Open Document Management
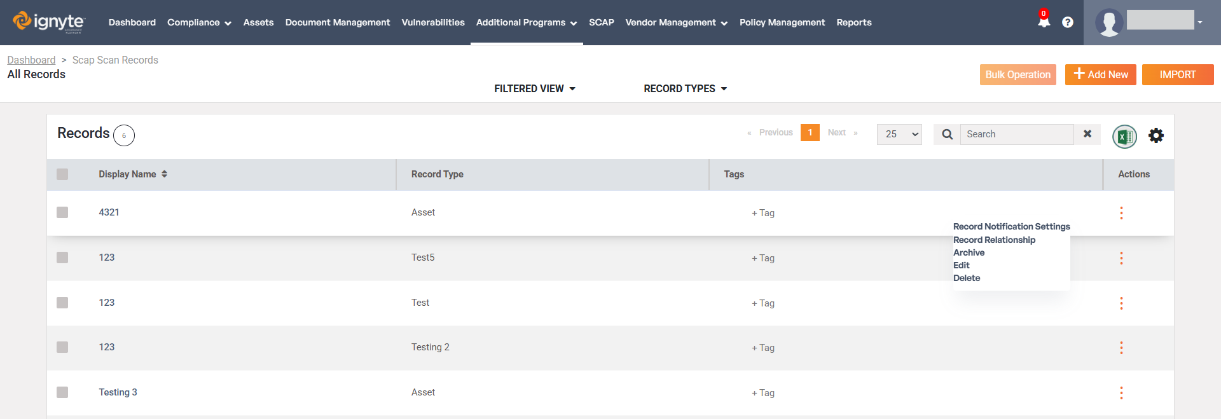Image resolution: width=1221 pixels, height=419 pixels. point(338,22)
